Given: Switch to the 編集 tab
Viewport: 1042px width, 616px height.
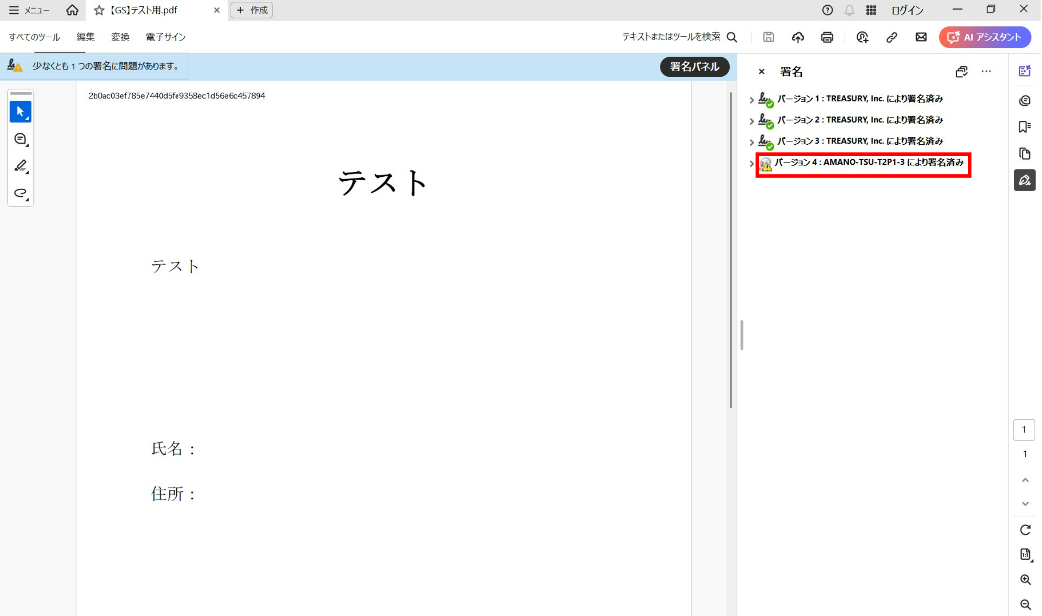Looking at the screenshot, I should tap(86, 37).
